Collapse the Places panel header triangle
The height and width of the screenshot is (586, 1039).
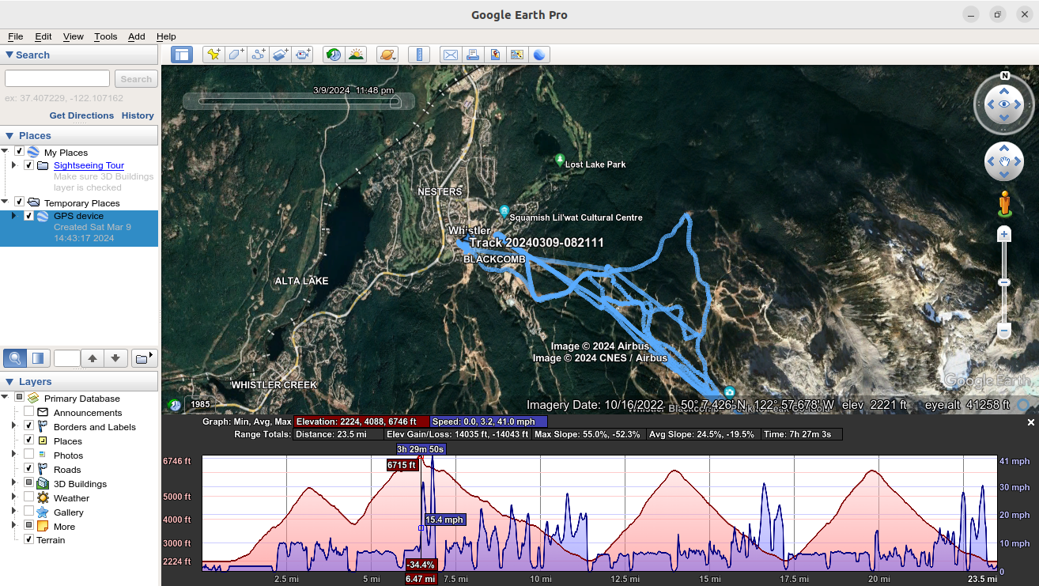coord(9,136)
